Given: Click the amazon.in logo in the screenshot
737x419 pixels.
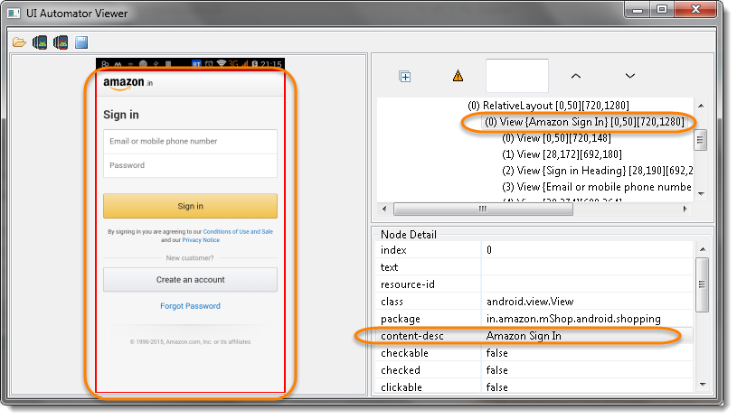Looking at the screenshot, I should 128,83.
